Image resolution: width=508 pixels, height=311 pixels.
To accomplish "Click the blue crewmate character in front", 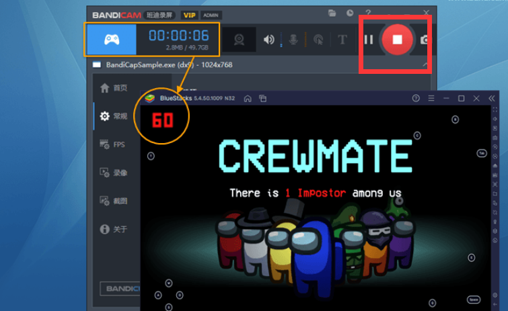I will coord(317,257).
